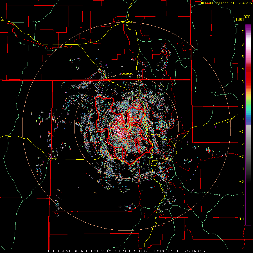
Task: Click the [dB] units label
Action: (x=240, y=20)
